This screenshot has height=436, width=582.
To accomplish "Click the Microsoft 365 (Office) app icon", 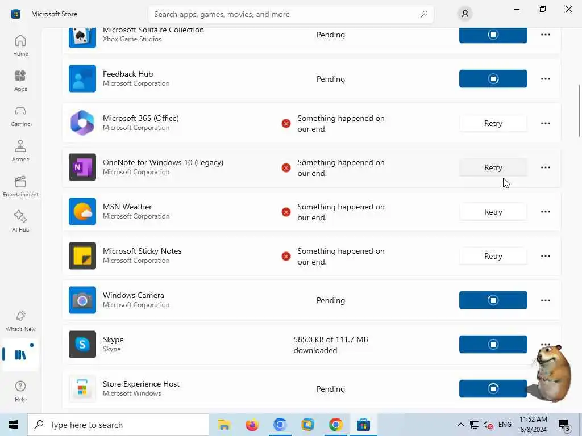I will click(x=82, y=123).
